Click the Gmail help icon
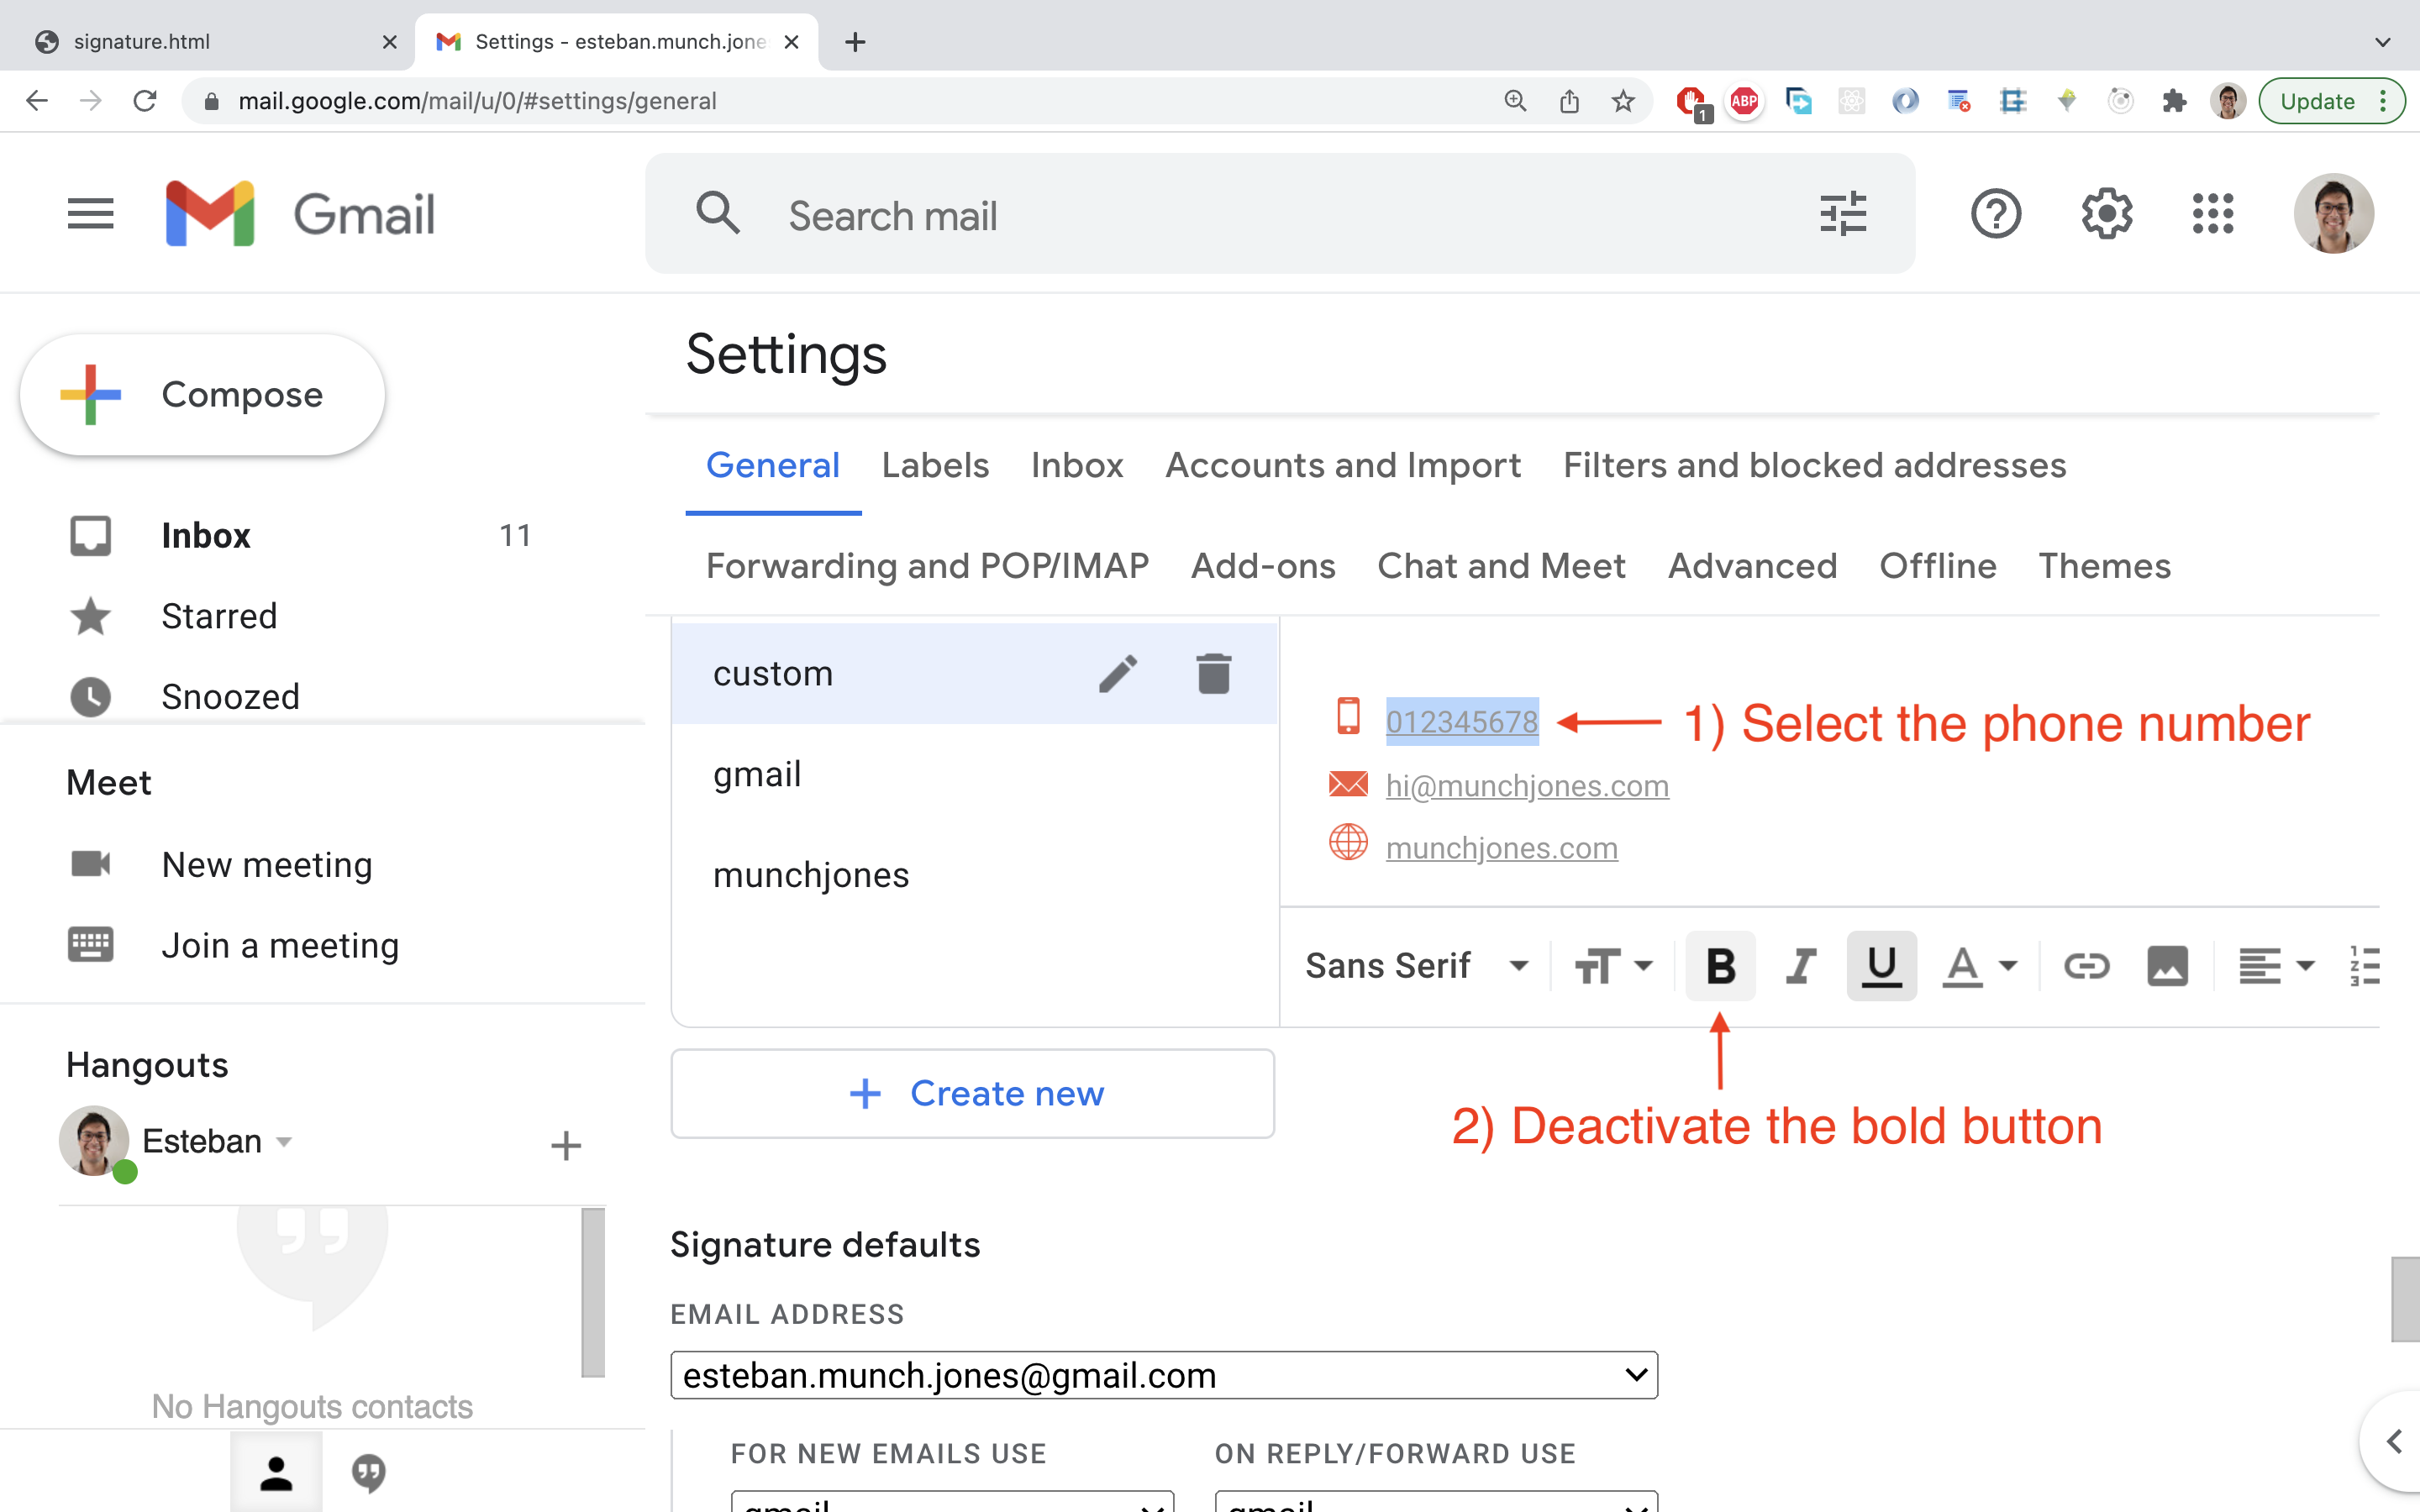 tap(1996, 213)
